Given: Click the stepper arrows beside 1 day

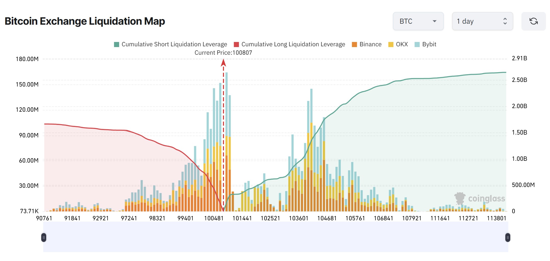Looking at the screenshot, I should (x=505, y=21).
